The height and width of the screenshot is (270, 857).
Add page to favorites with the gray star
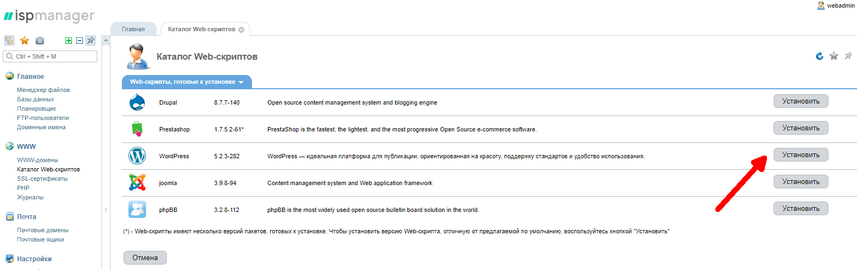pyautogui.click(x=834, y=56)
